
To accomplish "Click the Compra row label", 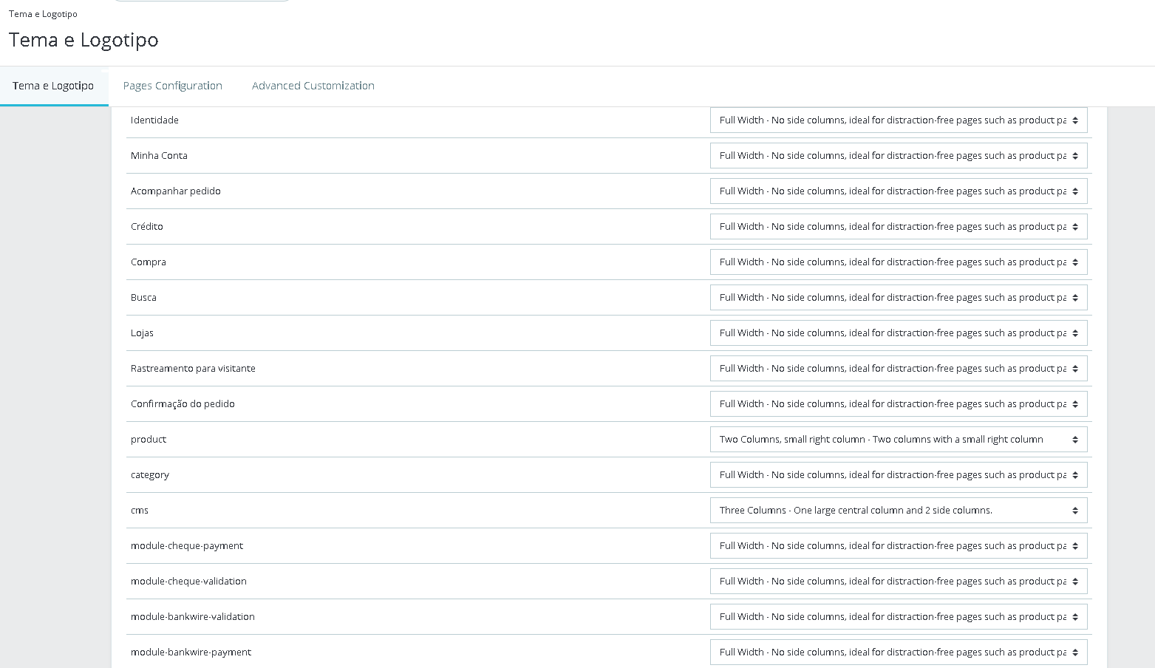I will [x=149, y=262].
